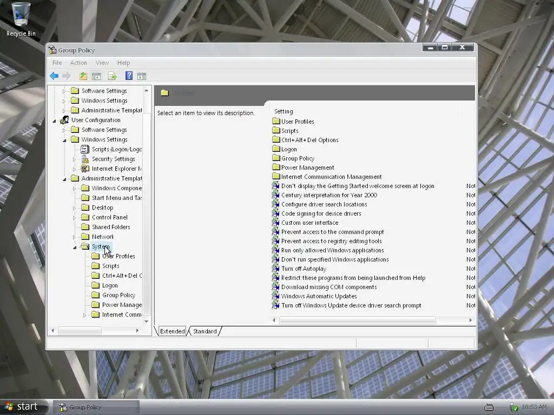Click the blue Back arrow in toolbar
Image resolution: width=554 pixels, height=415 pixels.
[54, 76]
